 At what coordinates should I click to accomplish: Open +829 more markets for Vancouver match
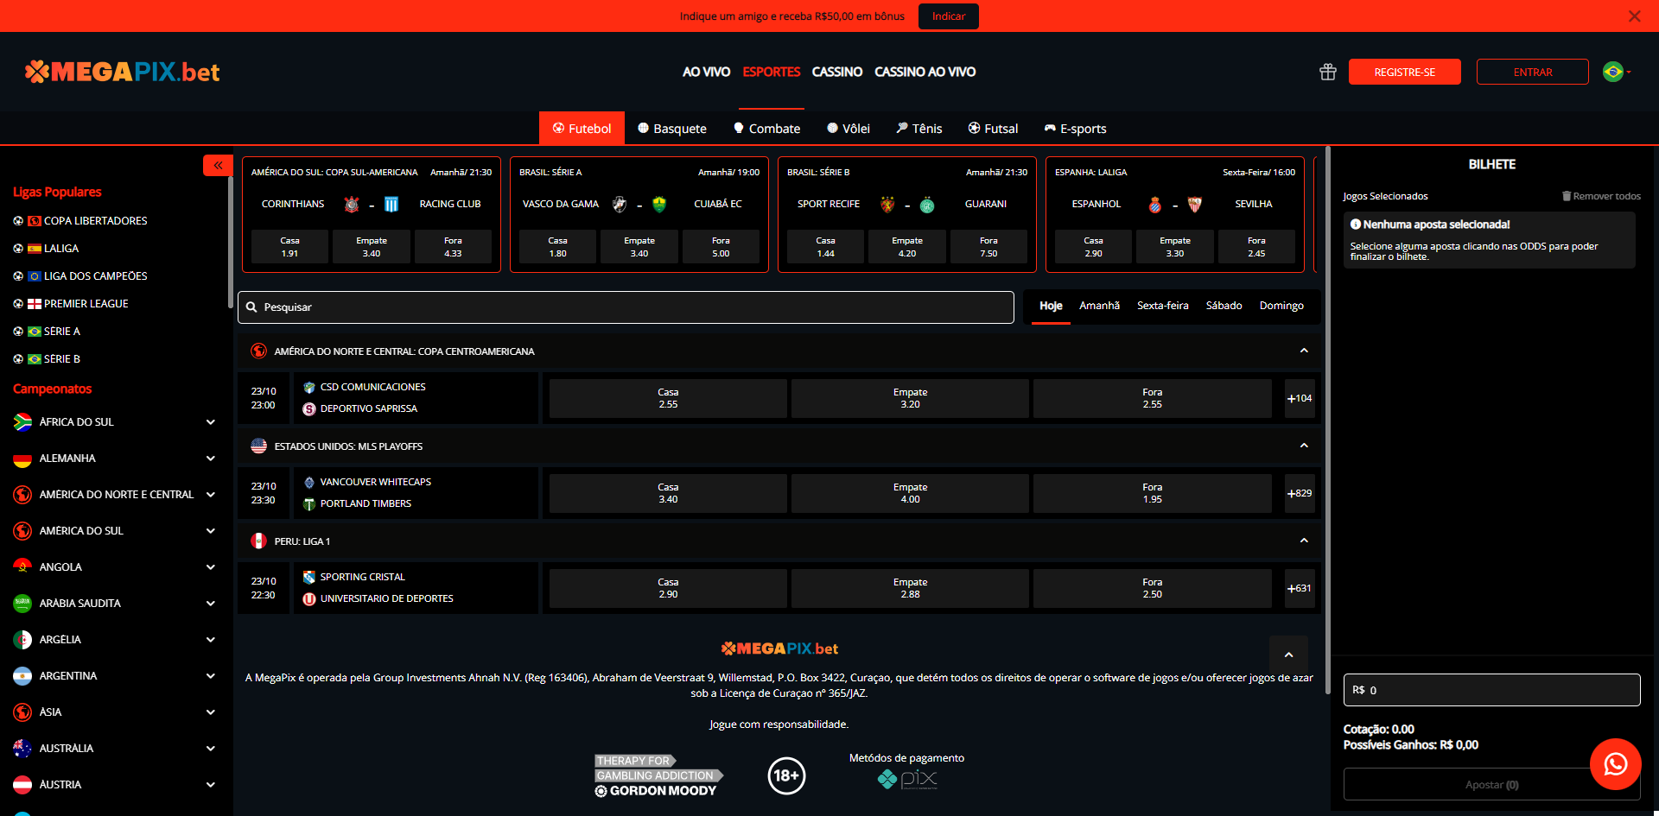point(1299,493)
